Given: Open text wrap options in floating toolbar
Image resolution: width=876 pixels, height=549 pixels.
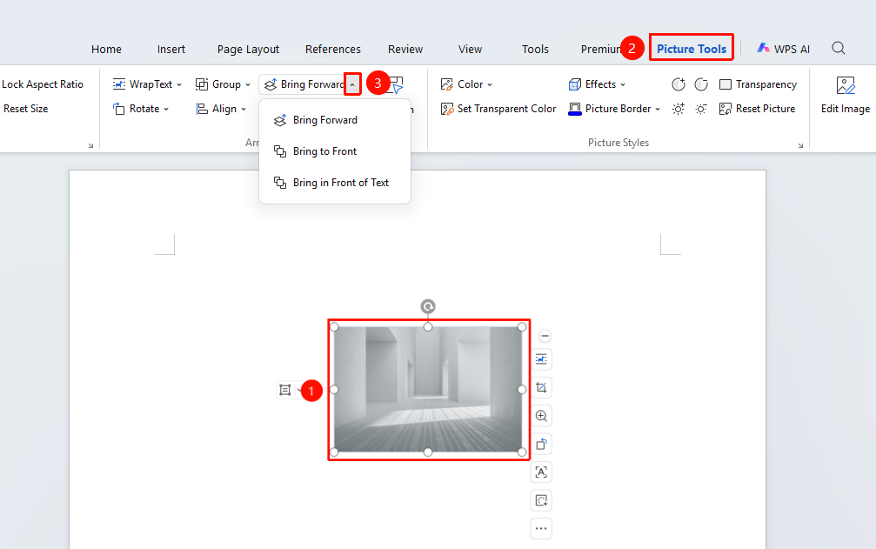Looking at the screenshot, I should click(541, 359).
